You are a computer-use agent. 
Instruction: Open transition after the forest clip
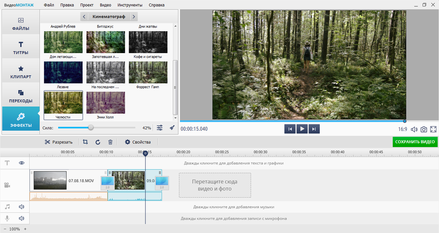162,183
